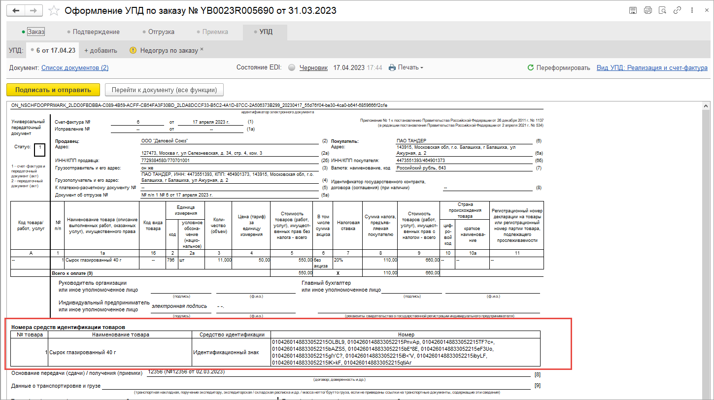Expand the Печать dropdown menu
Screen dimensions: 714x400
pos(406,68)
